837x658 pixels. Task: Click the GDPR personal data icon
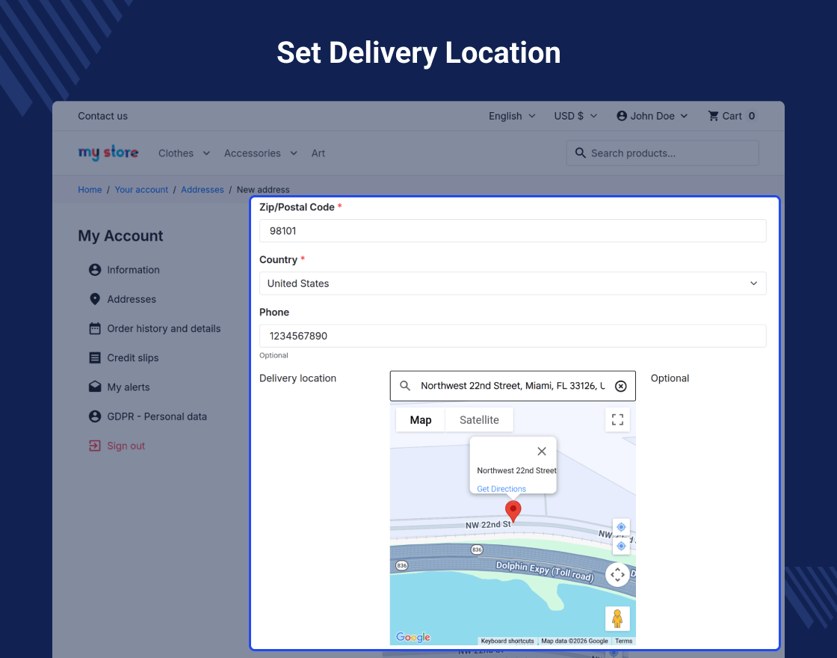95,416
